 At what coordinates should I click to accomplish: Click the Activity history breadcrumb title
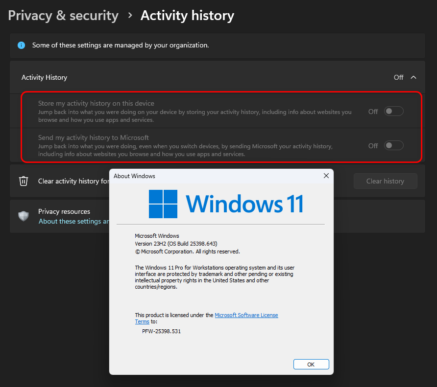[x=187, y=16]
